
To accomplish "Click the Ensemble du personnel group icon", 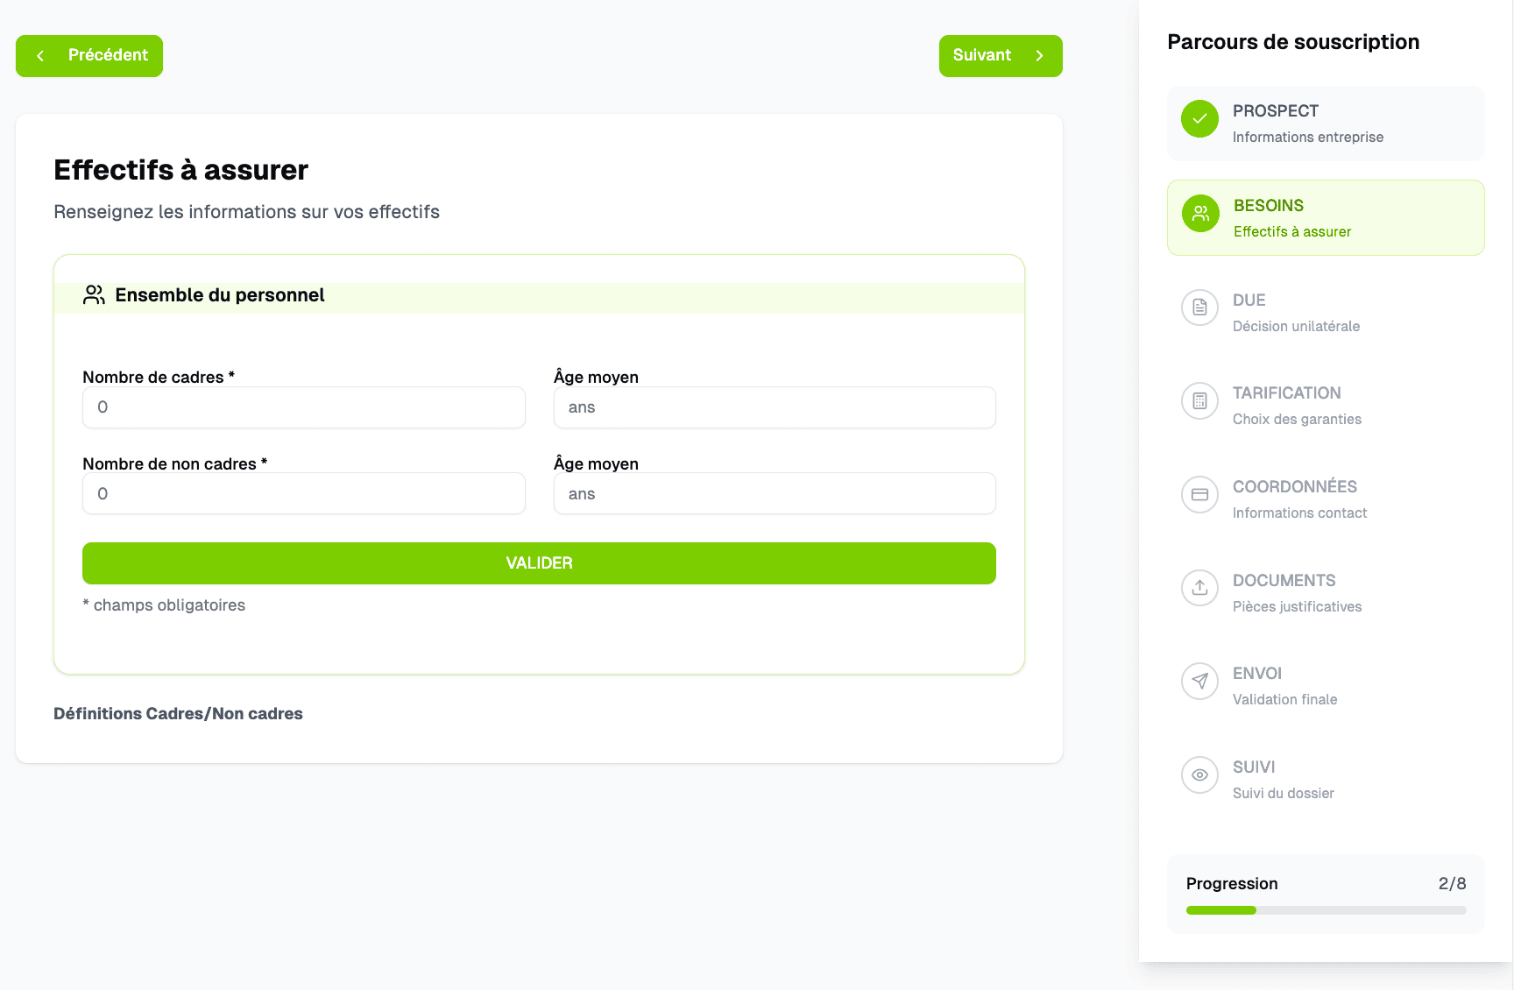I will click(94, 294).
